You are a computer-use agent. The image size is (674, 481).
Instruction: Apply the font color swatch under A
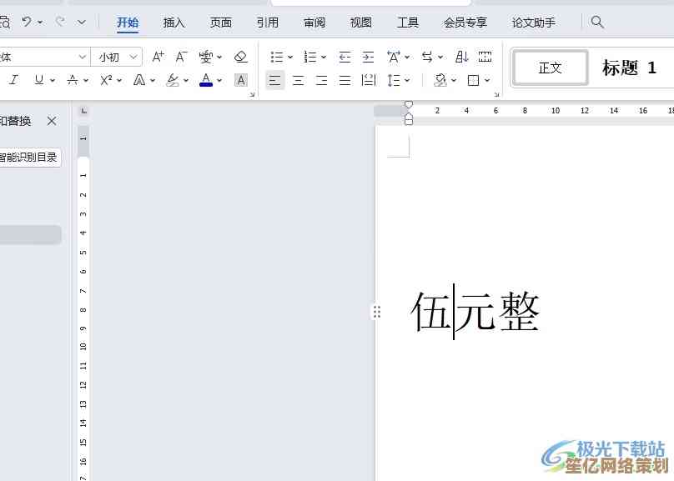click(206, 80)
